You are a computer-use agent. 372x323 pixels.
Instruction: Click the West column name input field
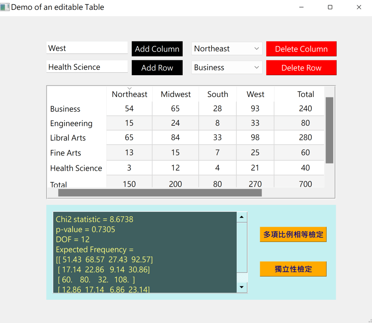pyautogui.click(x=87, y=48)
